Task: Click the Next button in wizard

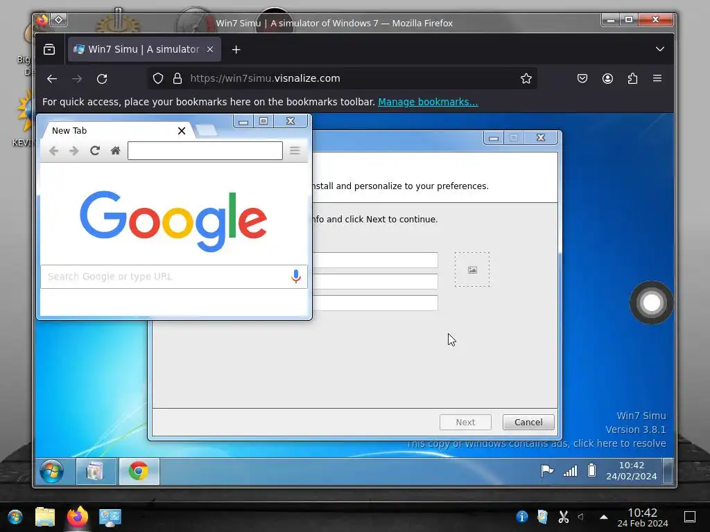Action: (465, 422)
